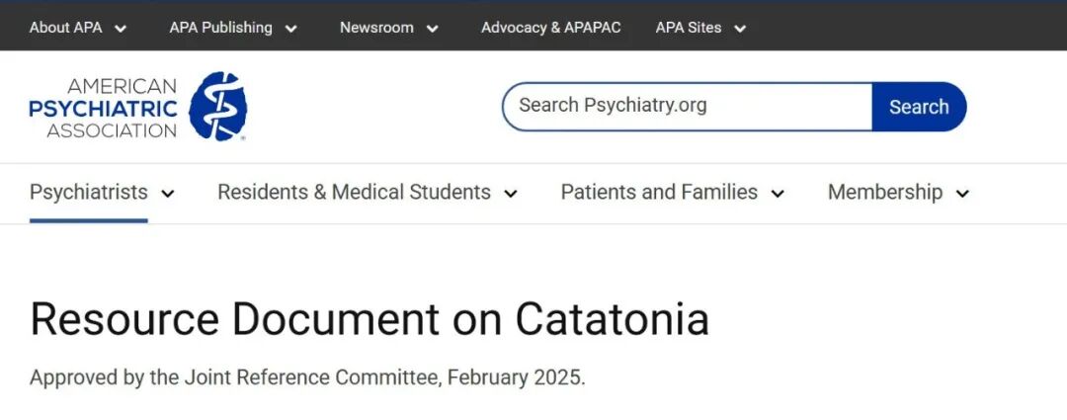
Task: Expand the Patients and Families chevron
Action: pyautogui.click(x=778, y=194)
